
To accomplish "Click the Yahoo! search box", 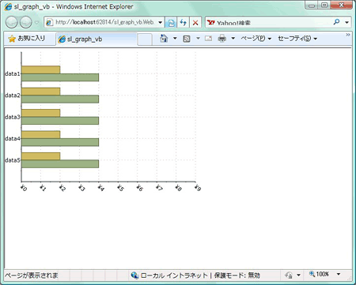I will tap(268, 23).
